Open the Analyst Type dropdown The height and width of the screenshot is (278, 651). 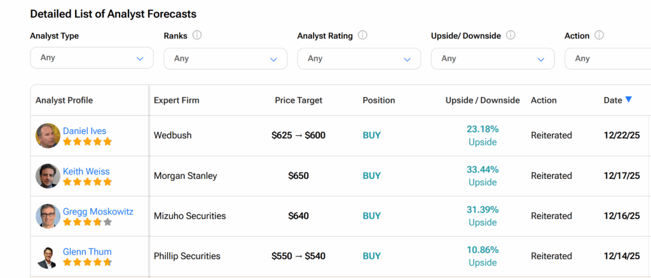click(x=92, y=58)
